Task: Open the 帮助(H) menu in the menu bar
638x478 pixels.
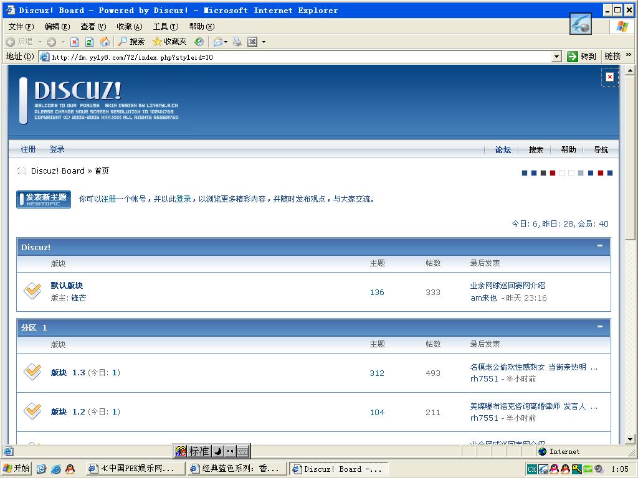Action: pyautogui.click(x=202, y=27)
